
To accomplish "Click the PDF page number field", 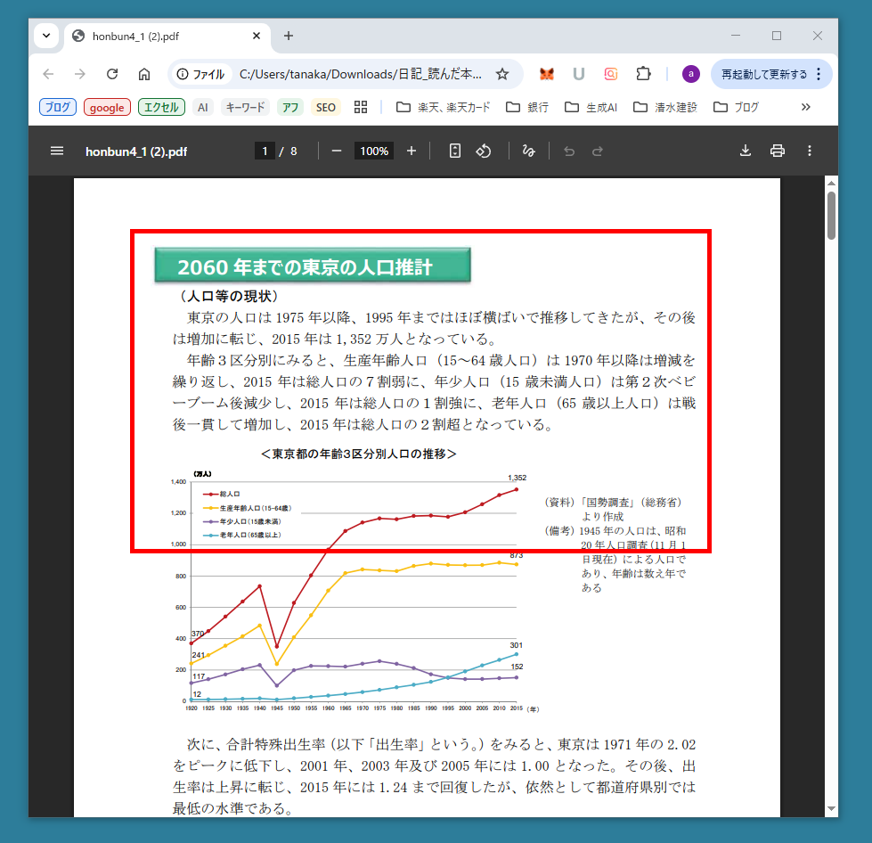I will [x=265, y=151].
